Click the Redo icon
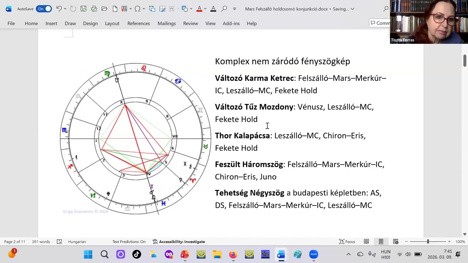The image size is (468, 263). 73,9
